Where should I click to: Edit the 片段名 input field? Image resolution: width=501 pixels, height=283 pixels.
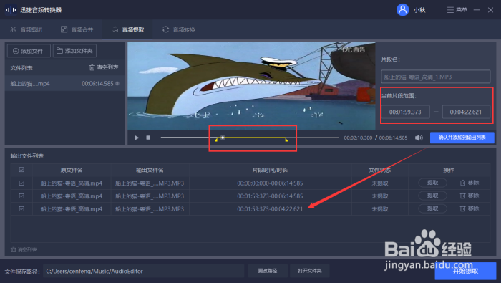[x=435, y=77]
